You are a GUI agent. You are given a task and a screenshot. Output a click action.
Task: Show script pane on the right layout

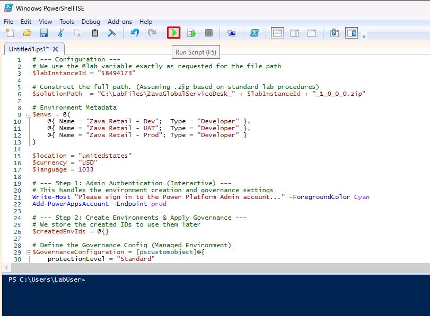coord(294,33)
